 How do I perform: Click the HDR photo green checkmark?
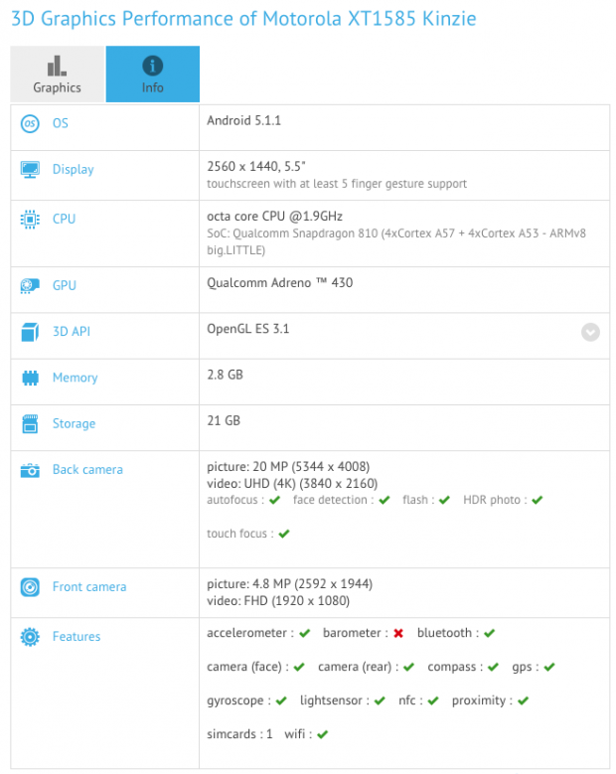point(538,500)
